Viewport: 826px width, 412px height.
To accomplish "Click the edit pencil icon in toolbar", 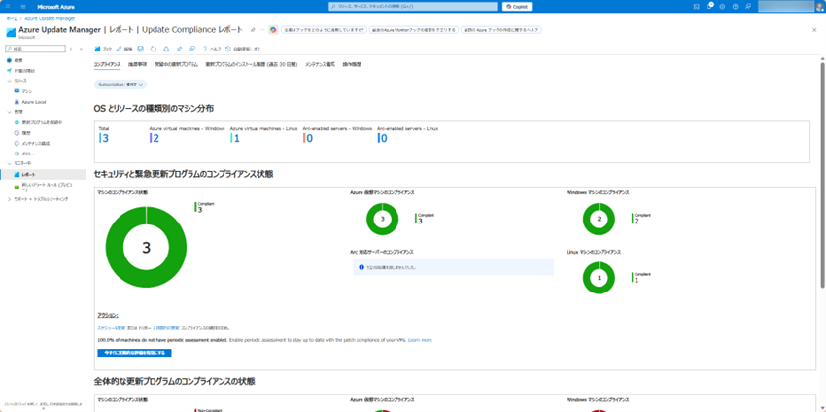I will tap(120, 48).
